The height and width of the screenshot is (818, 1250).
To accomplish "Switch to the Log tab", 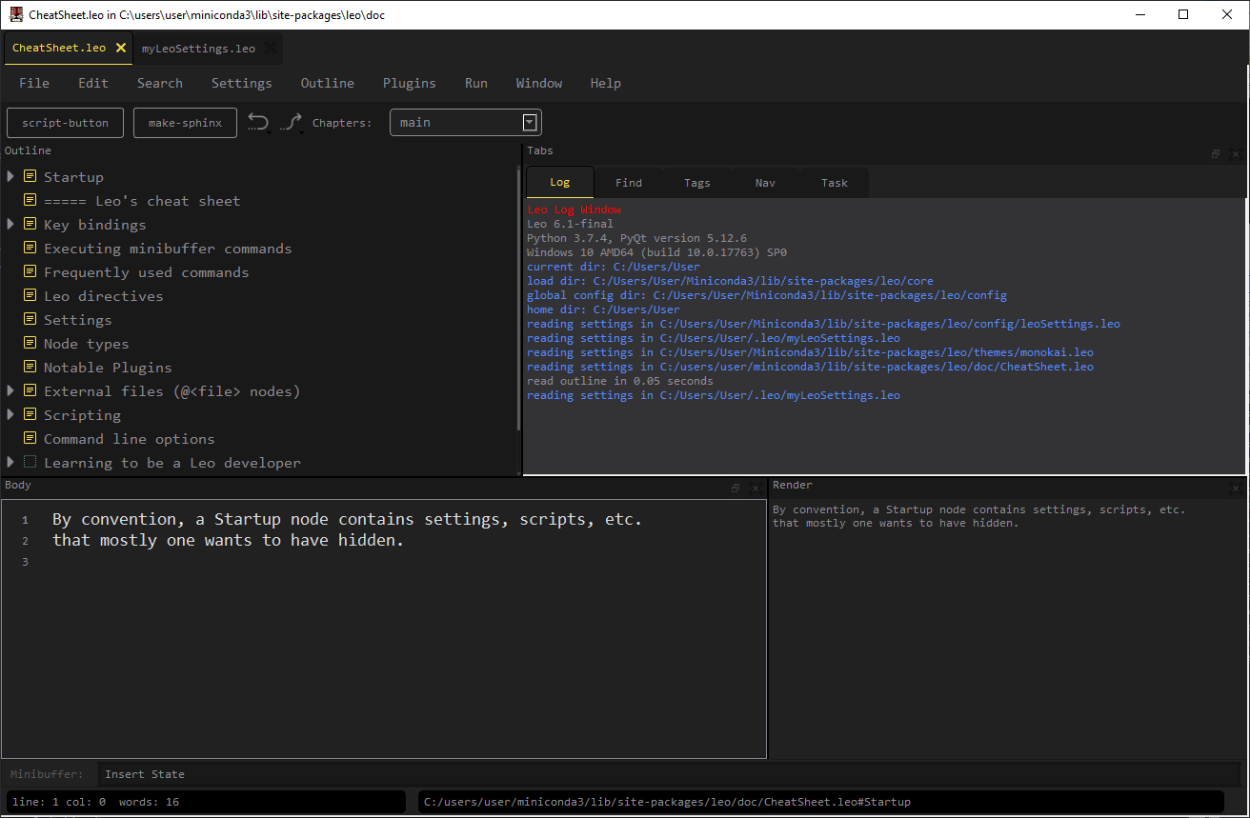I will pos(559,183).
